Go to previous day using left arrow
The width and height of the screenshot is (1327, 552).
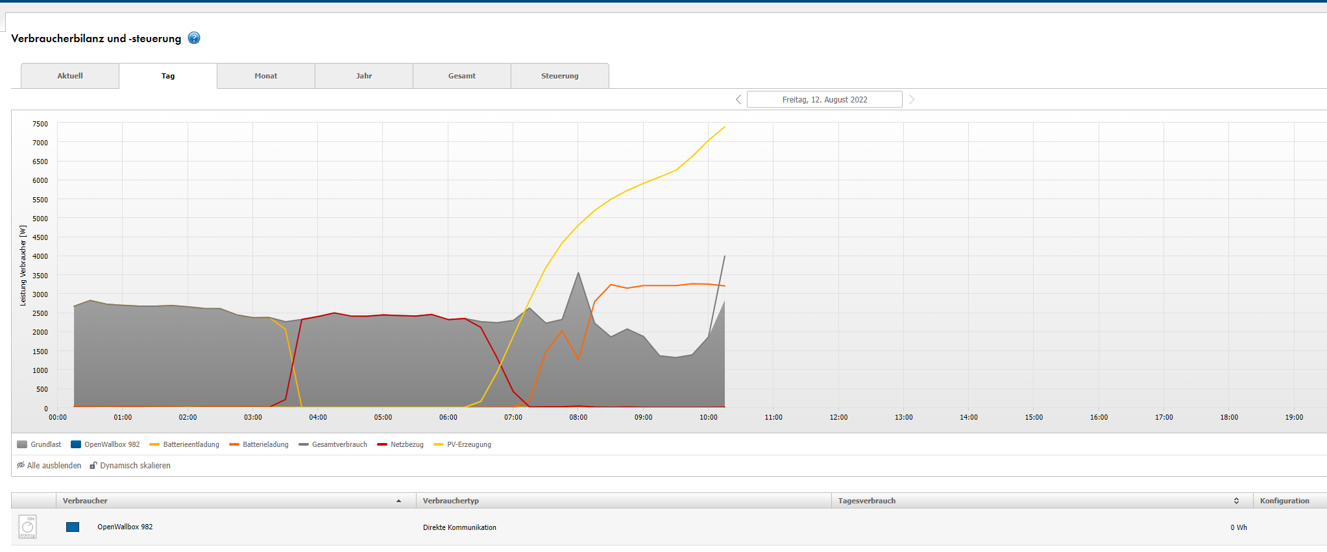point(738,99)
